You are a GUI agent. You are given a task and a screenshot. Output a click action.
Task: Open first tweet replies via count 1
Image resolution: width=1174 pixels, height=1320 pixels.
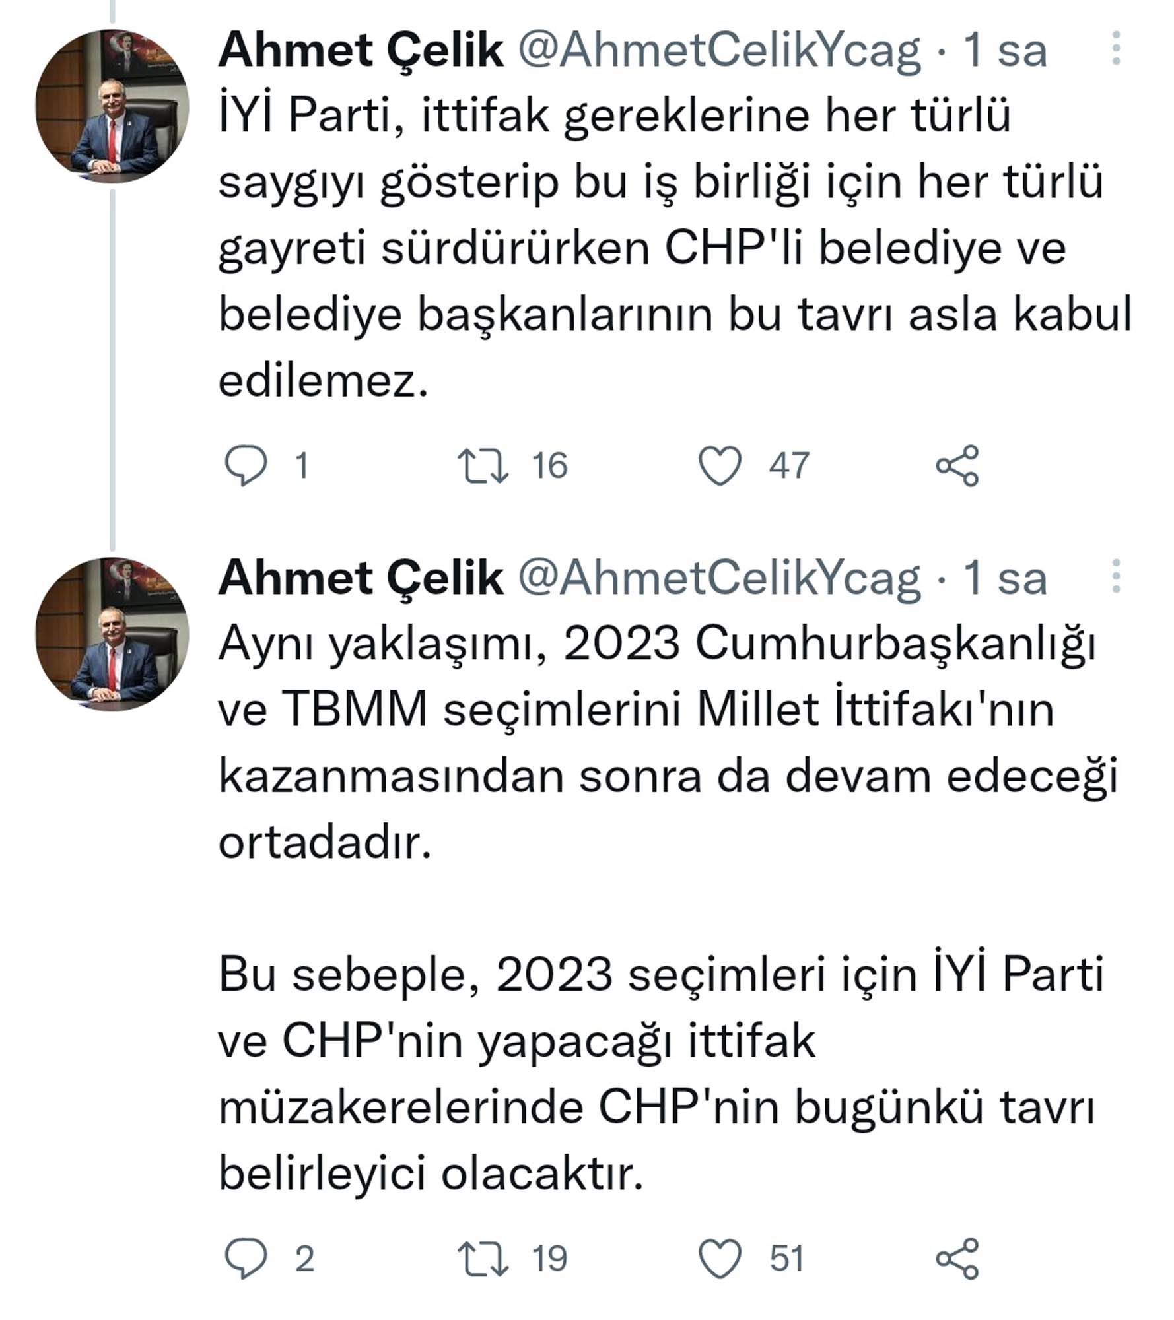300,465
